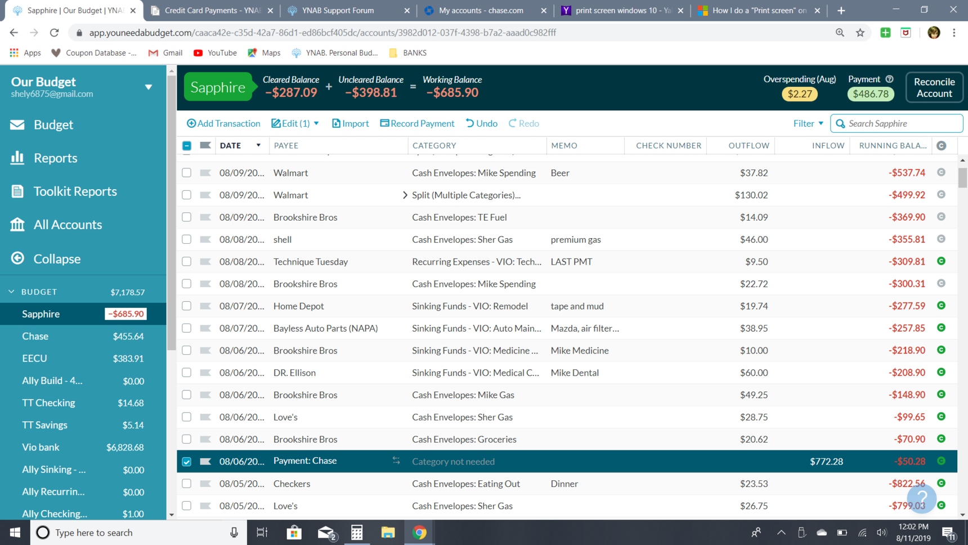Click the Search Sapphire field

tap(897, 123)
